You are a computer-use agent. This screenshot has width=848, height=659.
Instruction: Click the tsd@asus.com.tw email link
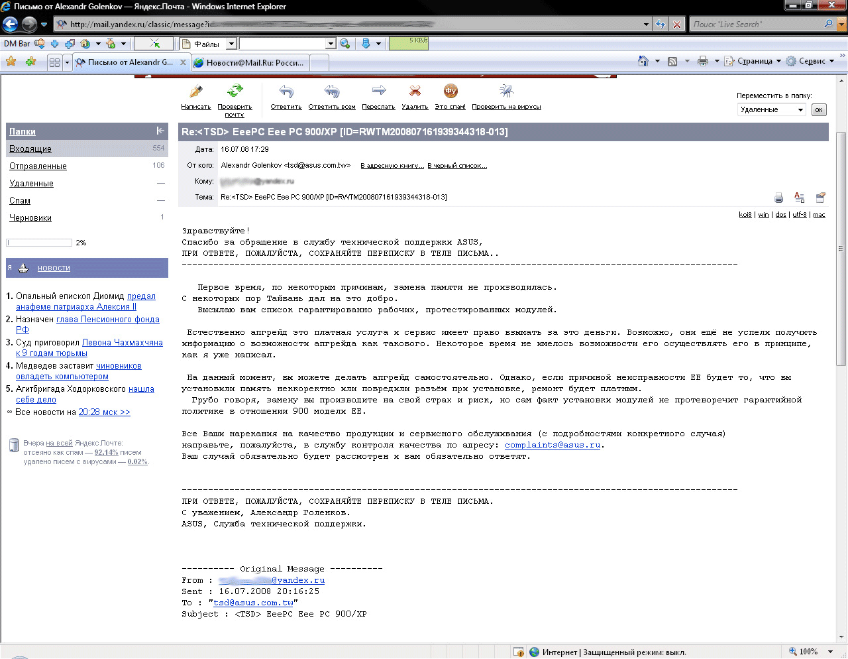point(253,603)
